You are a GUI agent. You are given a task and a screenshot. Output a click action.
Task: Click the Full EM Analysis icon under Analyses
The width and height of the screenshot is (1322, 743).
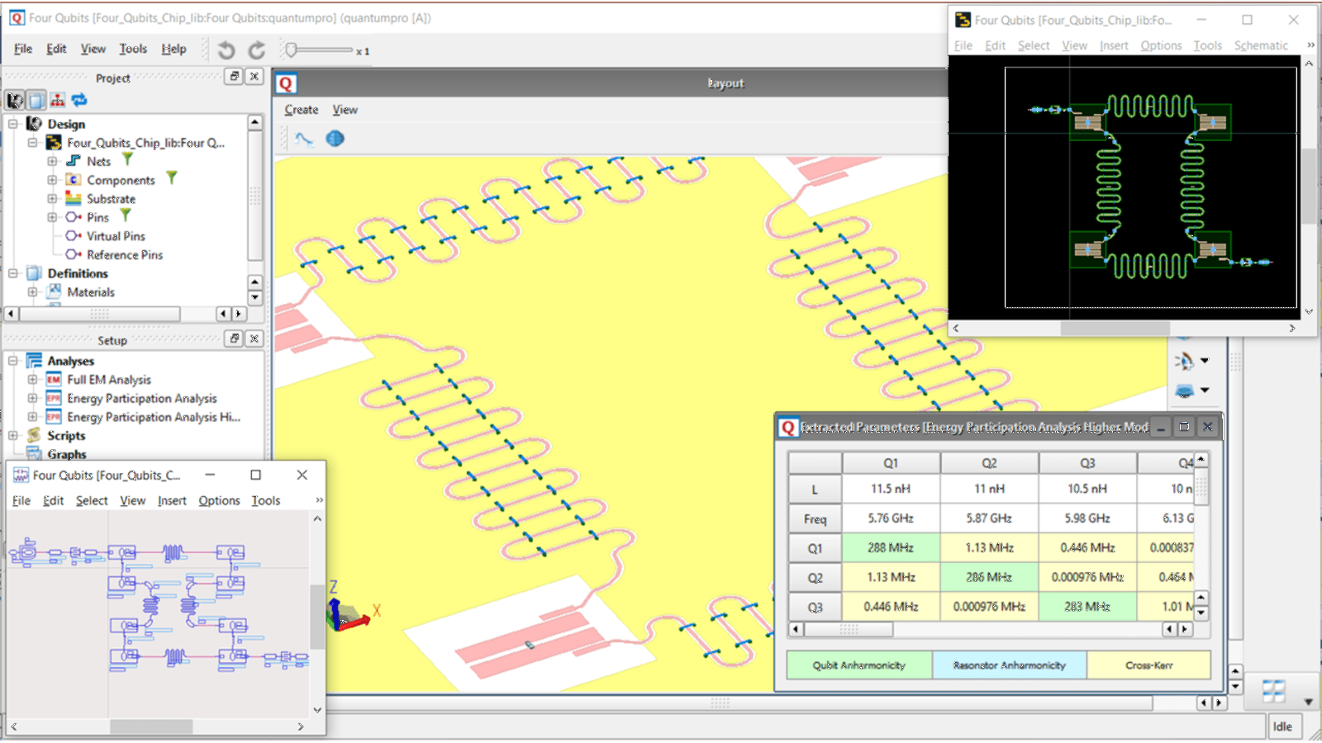point(53,379)
